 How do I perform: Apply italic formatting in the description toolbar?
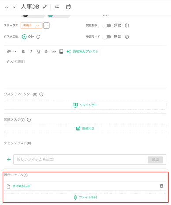click(31, 52)
